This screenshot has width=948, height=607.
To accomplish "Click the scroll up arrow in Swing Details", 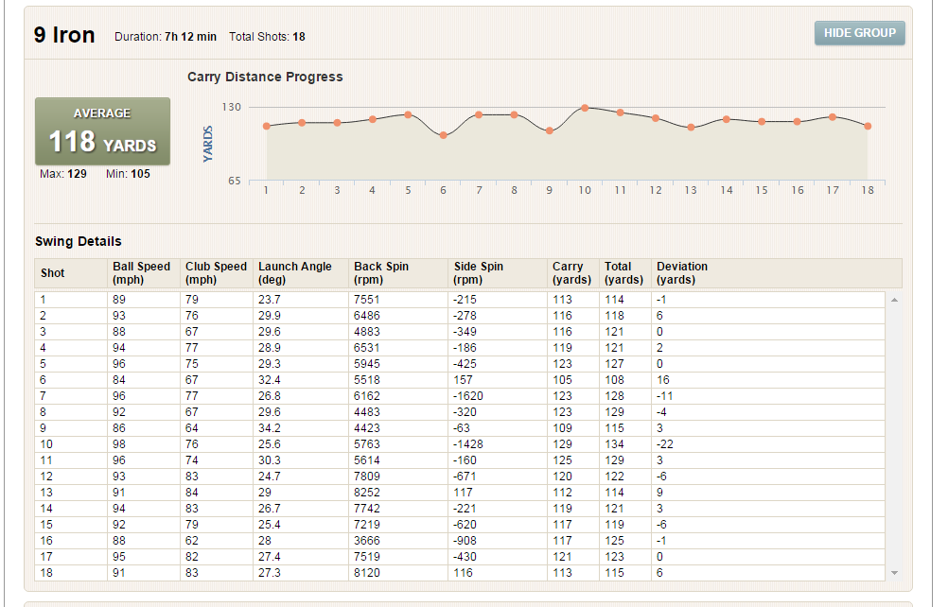I will [x=894, y=300].
